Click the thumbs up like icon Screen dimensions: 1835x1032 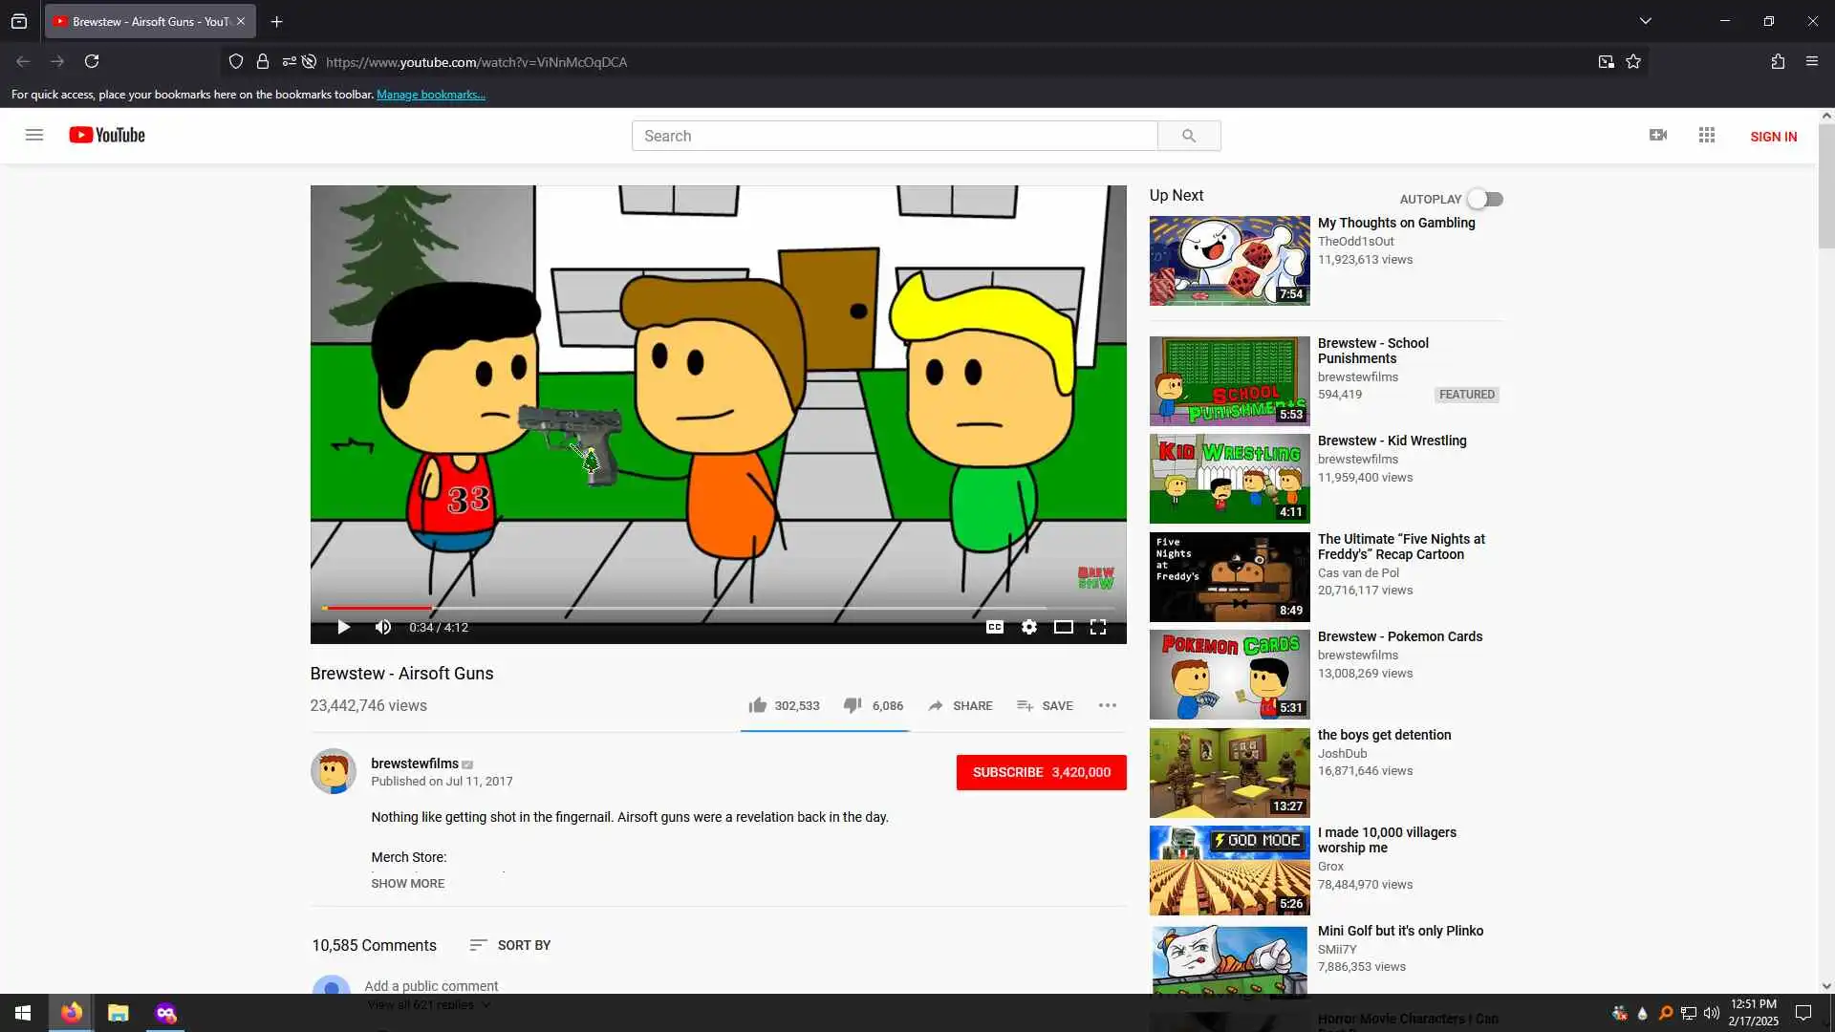(758, 705)
